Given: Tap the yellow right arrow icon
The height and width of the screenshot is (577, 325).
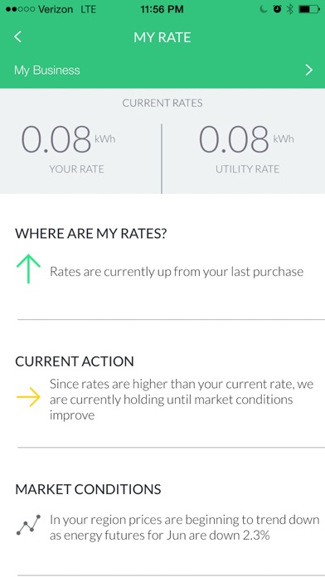Looking at the screenshot, I should 28,397.
